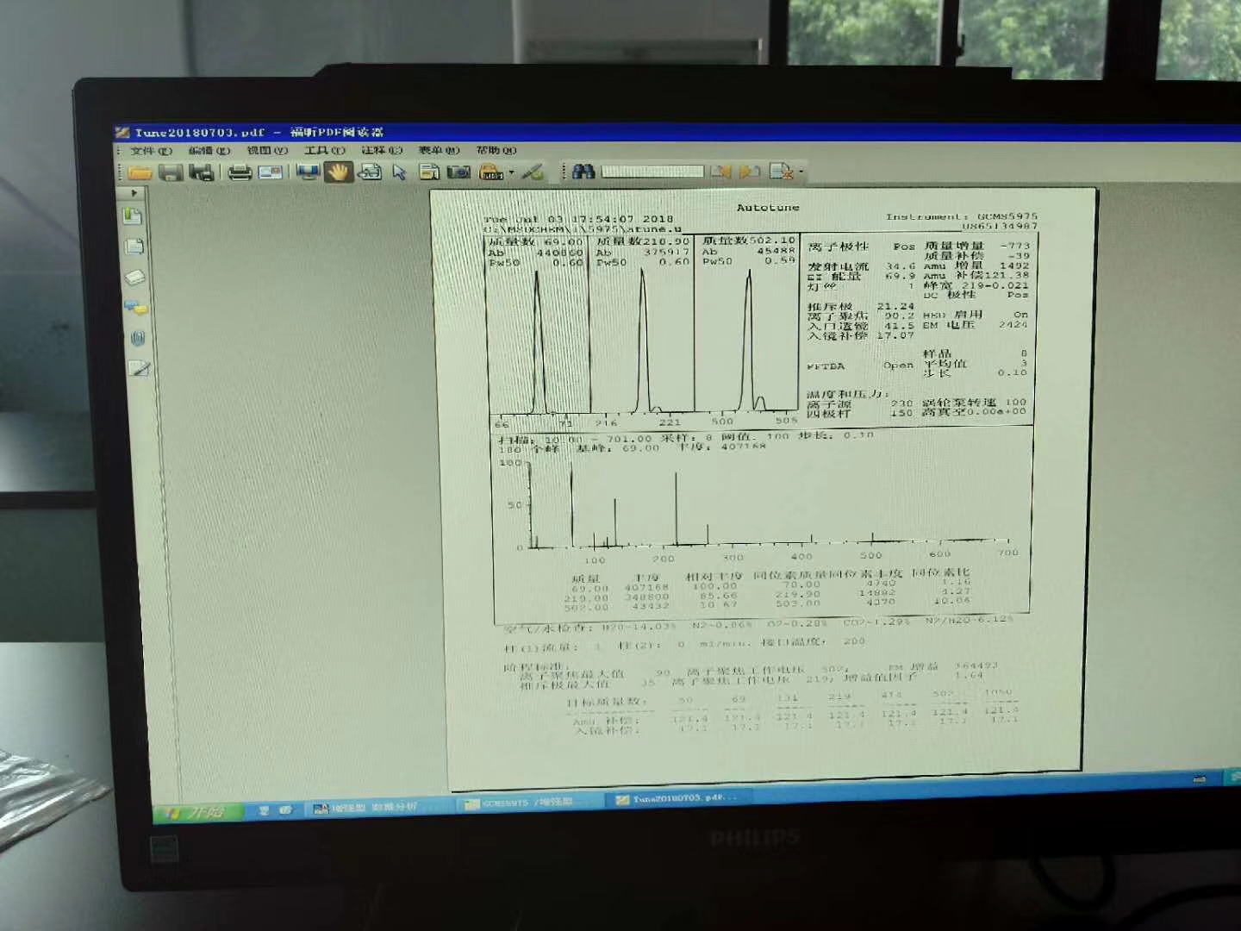Image resolution: width=1241 pixels, height=931 pixels.
Task: Click the binoculars search icon
Action: [x=583, y=172]
